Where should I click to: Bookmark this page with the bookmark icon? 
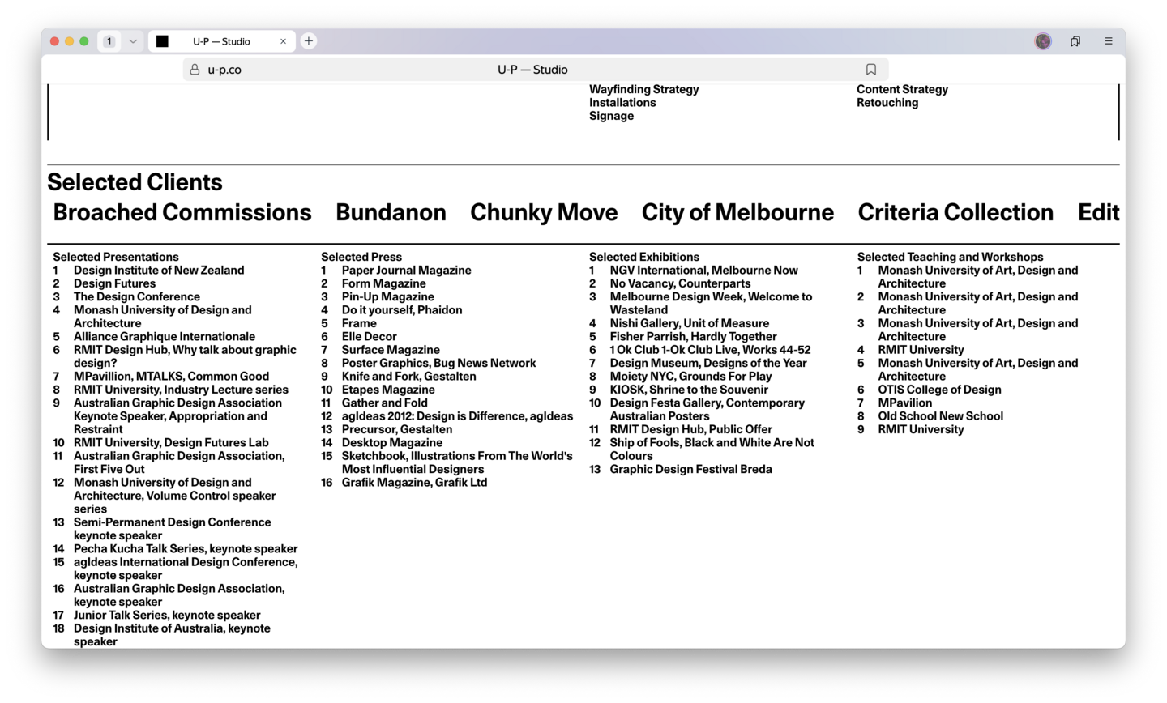(871, 70)
